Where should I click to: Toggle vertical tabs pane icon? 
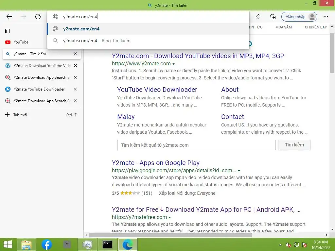[8, 31]
